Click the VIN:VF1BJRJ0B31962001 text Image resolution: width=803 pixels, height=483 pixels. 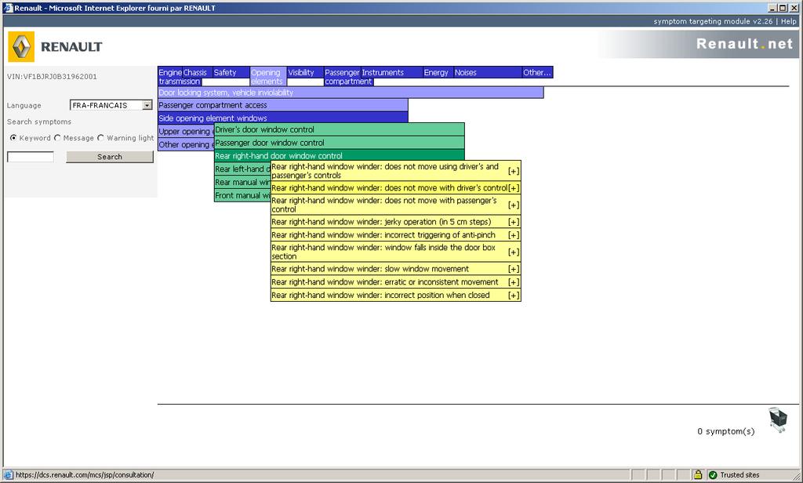(52, 77)
